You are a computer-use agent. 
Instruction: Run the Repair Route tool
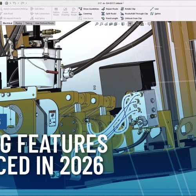[x=110, y=9]
